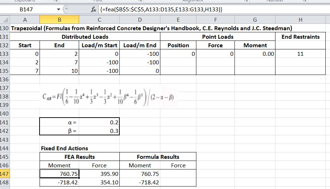This screenshot has width=330, height=189.
Task: Select the column B header
Action: pyautogui.click(x=59, y=20)
